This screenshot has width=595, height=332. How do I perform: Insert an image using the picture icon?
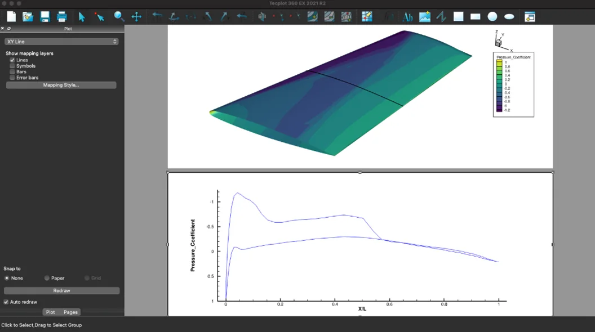click(x=425, y=17)
